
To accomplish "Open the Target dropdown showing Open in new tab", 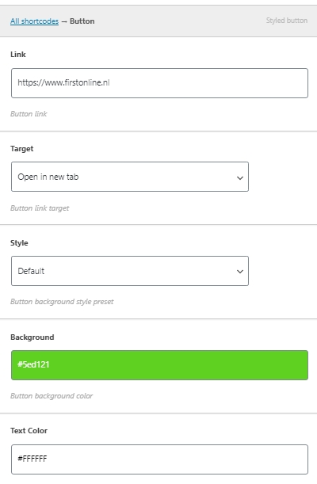I will (130, 177).
